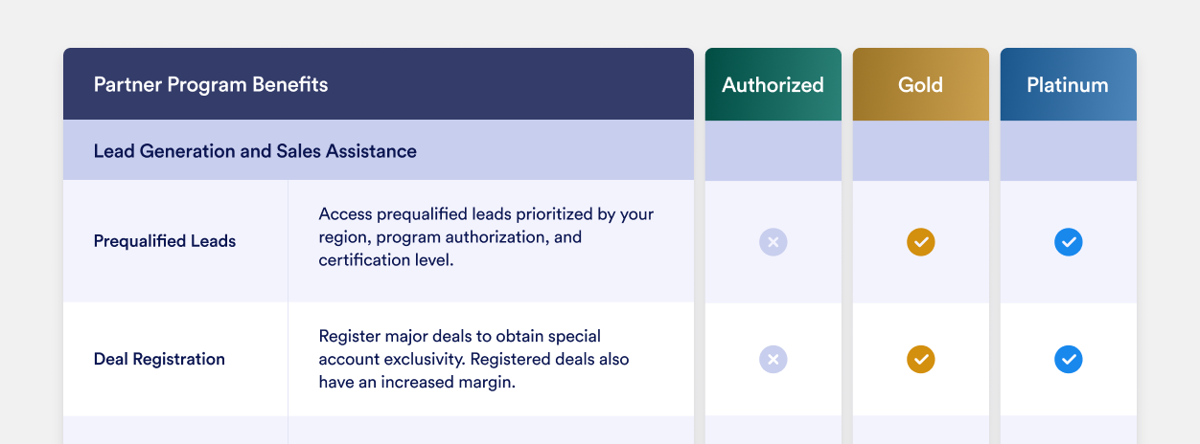Select the Gold tier column header
This screenshot has width=1200, height=444.
tap(921, 85)
